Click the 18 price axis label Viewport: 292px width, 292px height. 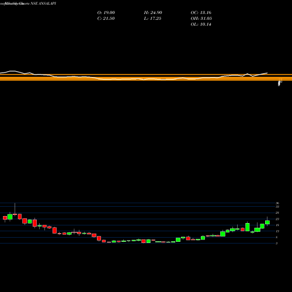(x=277, y=225)
